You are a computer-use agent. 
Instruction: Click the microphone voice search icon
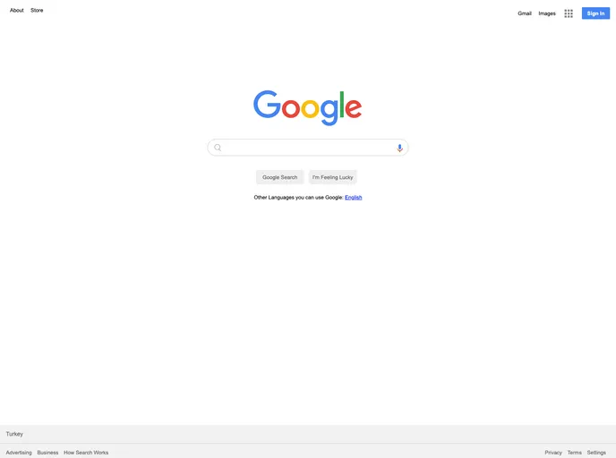399,148
